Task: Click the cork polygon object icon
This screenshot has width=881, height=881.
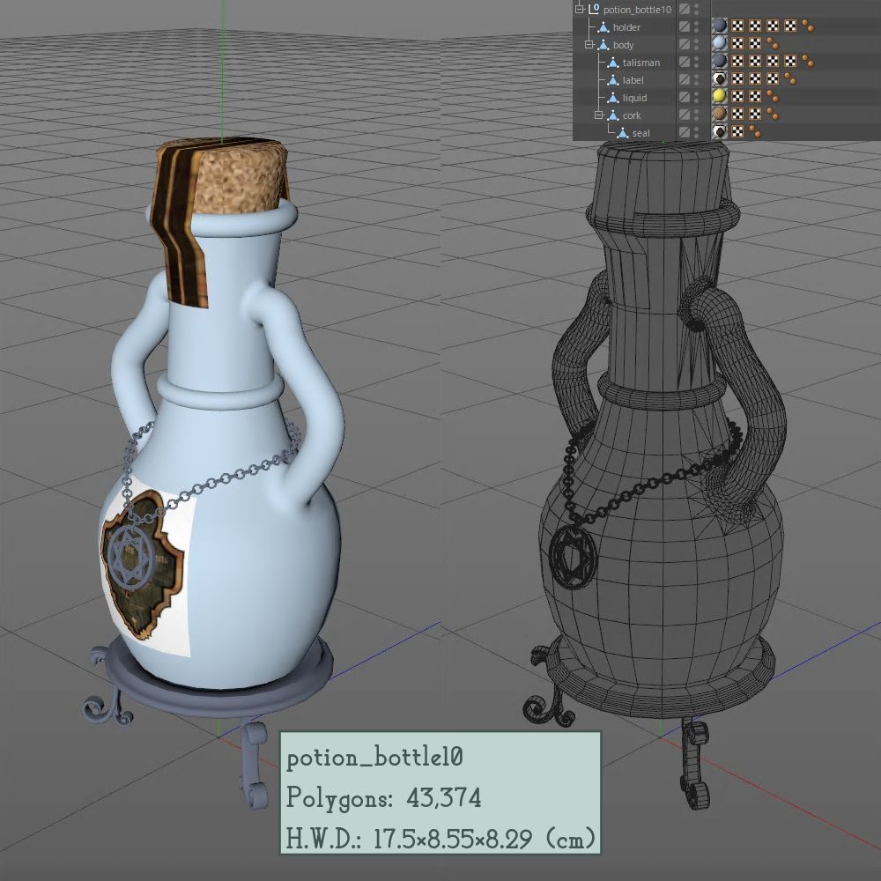Action: tap(613, 115)
